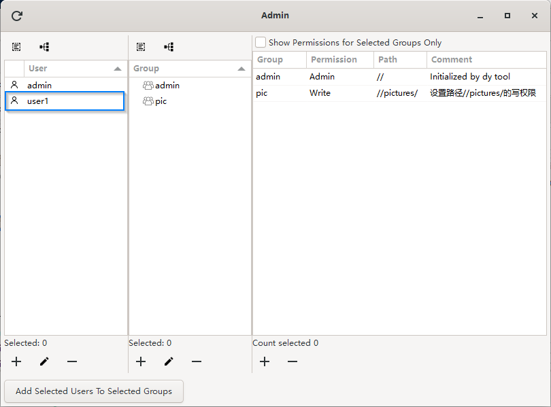551x407 pixels.
Task: Remove selected user with minus icon
Action: tap(72, 361)
